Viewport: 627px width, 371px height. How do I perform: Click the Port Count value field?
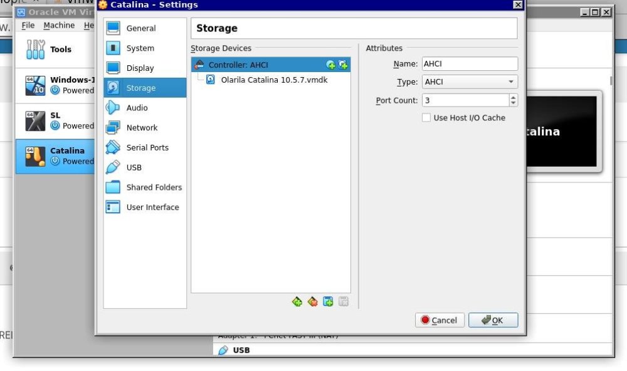pos(465,100)
